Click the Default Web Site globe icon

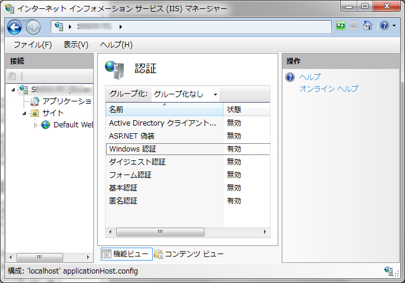pos(46,125)
